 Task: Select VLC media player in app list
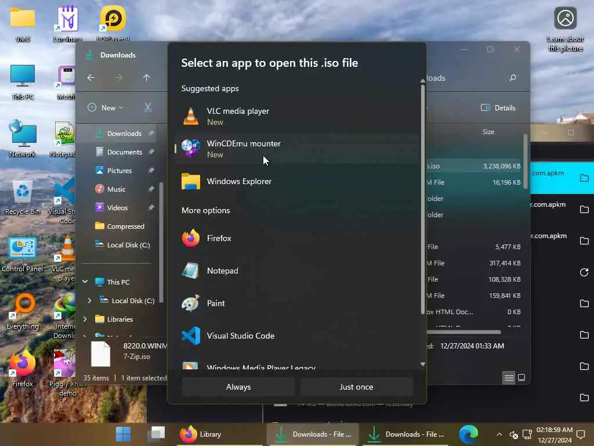[296, 116]
